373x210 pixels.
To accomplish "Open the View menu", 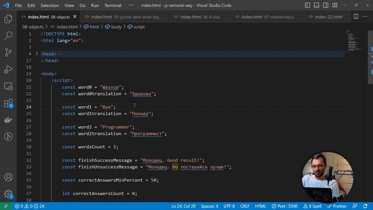I will click(x=69, y=5).
